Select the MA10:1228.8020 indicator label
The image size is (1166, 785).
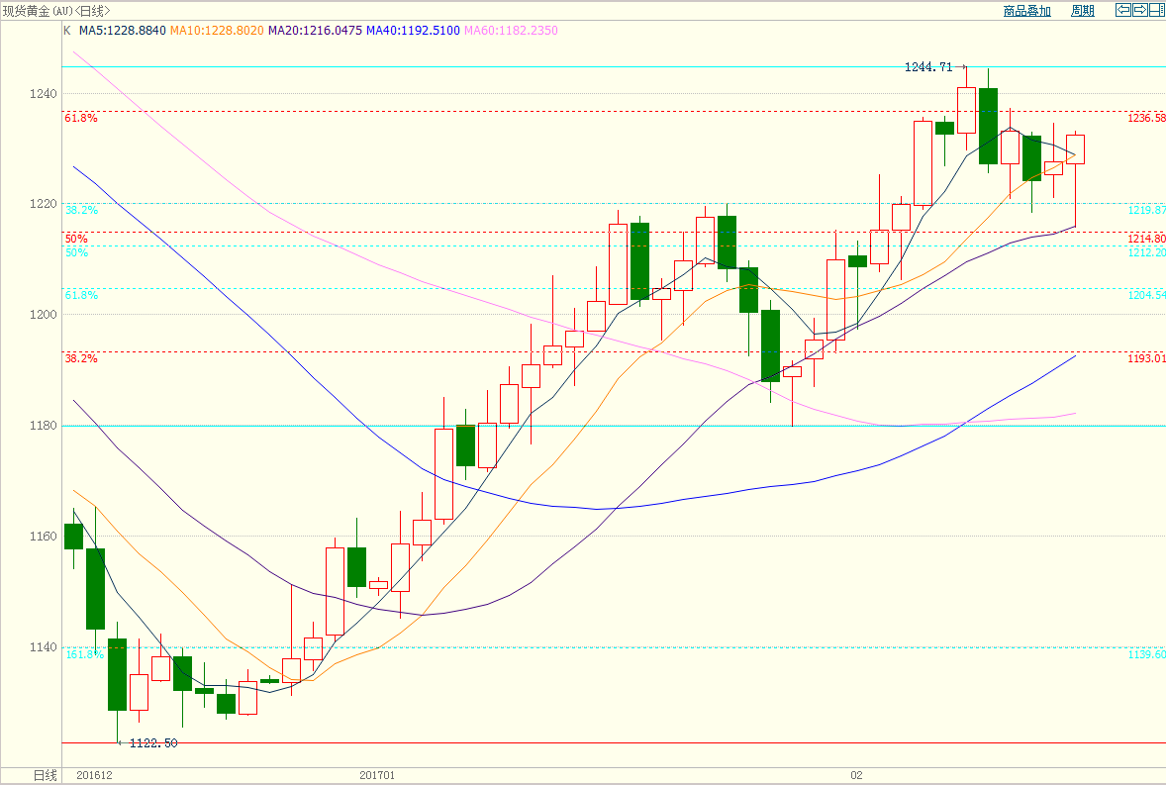tap(217, 31)
